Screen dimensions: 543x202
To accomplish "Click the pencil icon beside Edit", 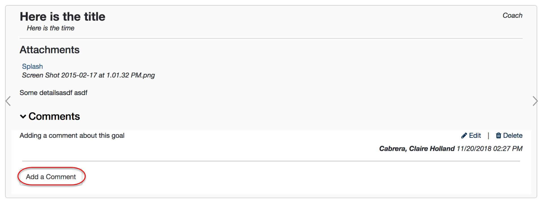I will click(464, 136).
